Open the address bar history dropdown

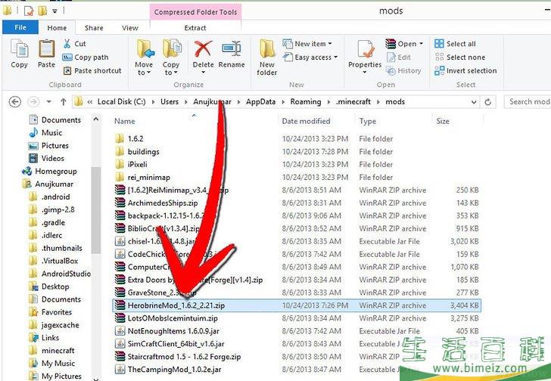(474, 102)
